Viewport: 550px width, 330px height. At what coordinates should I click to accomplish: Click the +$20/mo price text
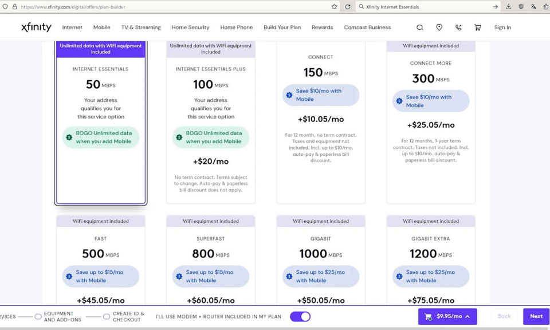click(x=211, y=162)
